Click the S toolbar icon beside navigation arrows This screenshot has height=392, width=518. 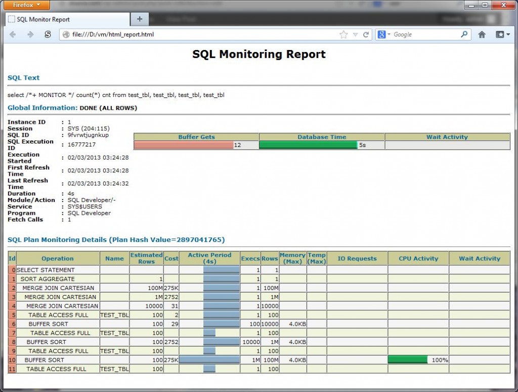pos(48,34)
